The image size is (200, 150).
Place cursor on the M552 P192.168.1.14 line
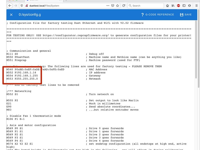click(x=22, y=72)
